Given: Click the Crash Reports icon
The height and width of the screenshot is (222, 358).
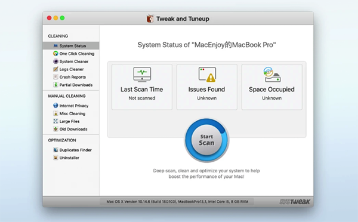Looking at the screenshot, I should pos(55,77).
